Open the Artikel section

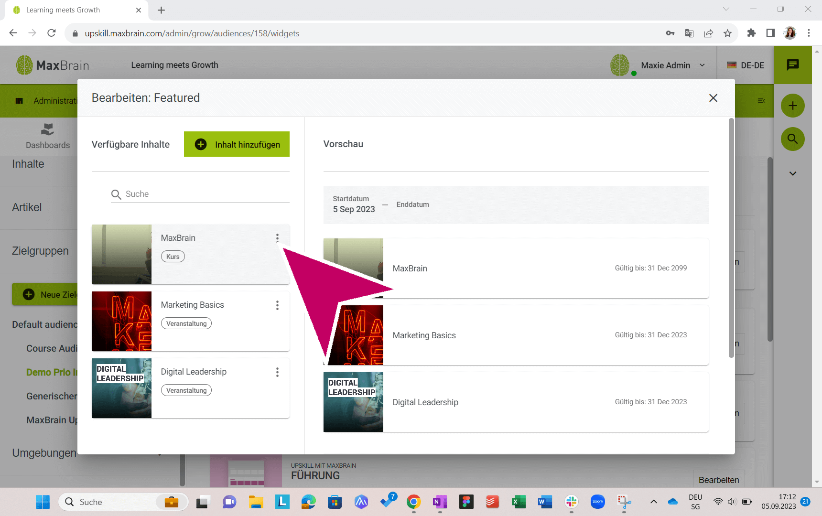[27, 207]
